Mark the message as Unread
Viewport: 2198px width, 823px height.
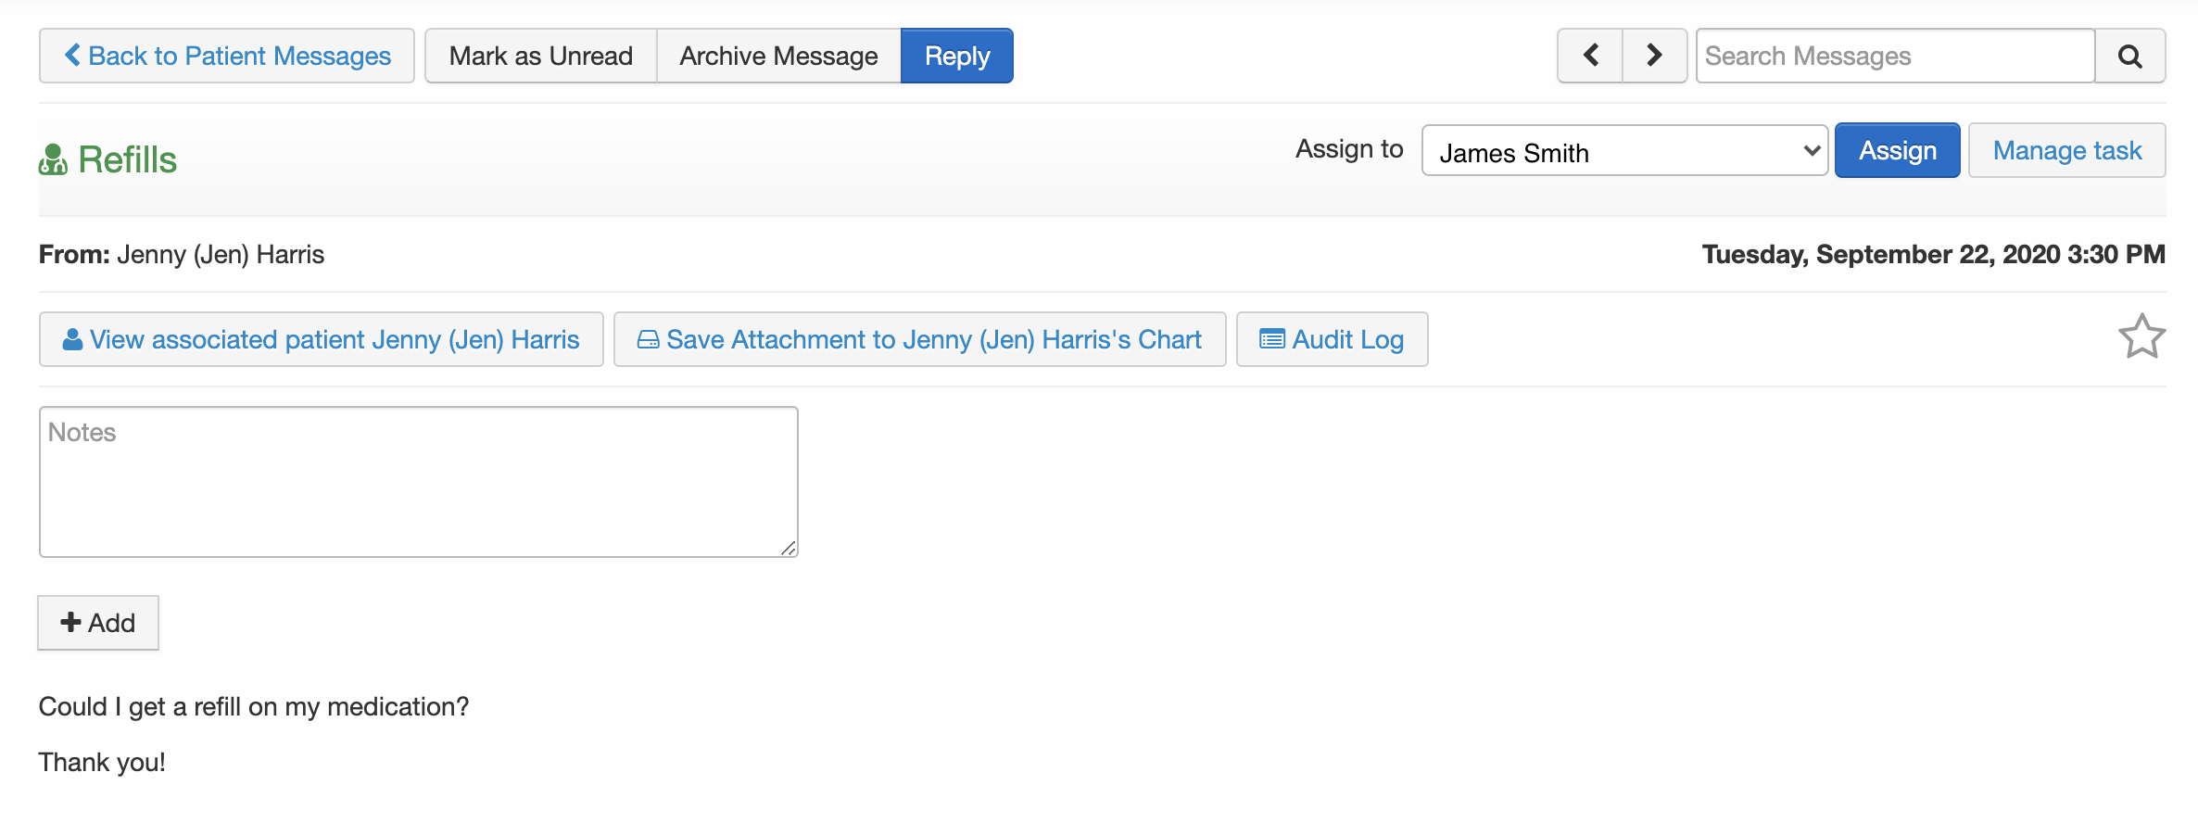click(541, 56)
